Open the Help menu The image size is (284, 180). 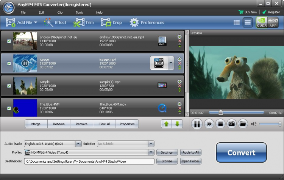[99, 12]
